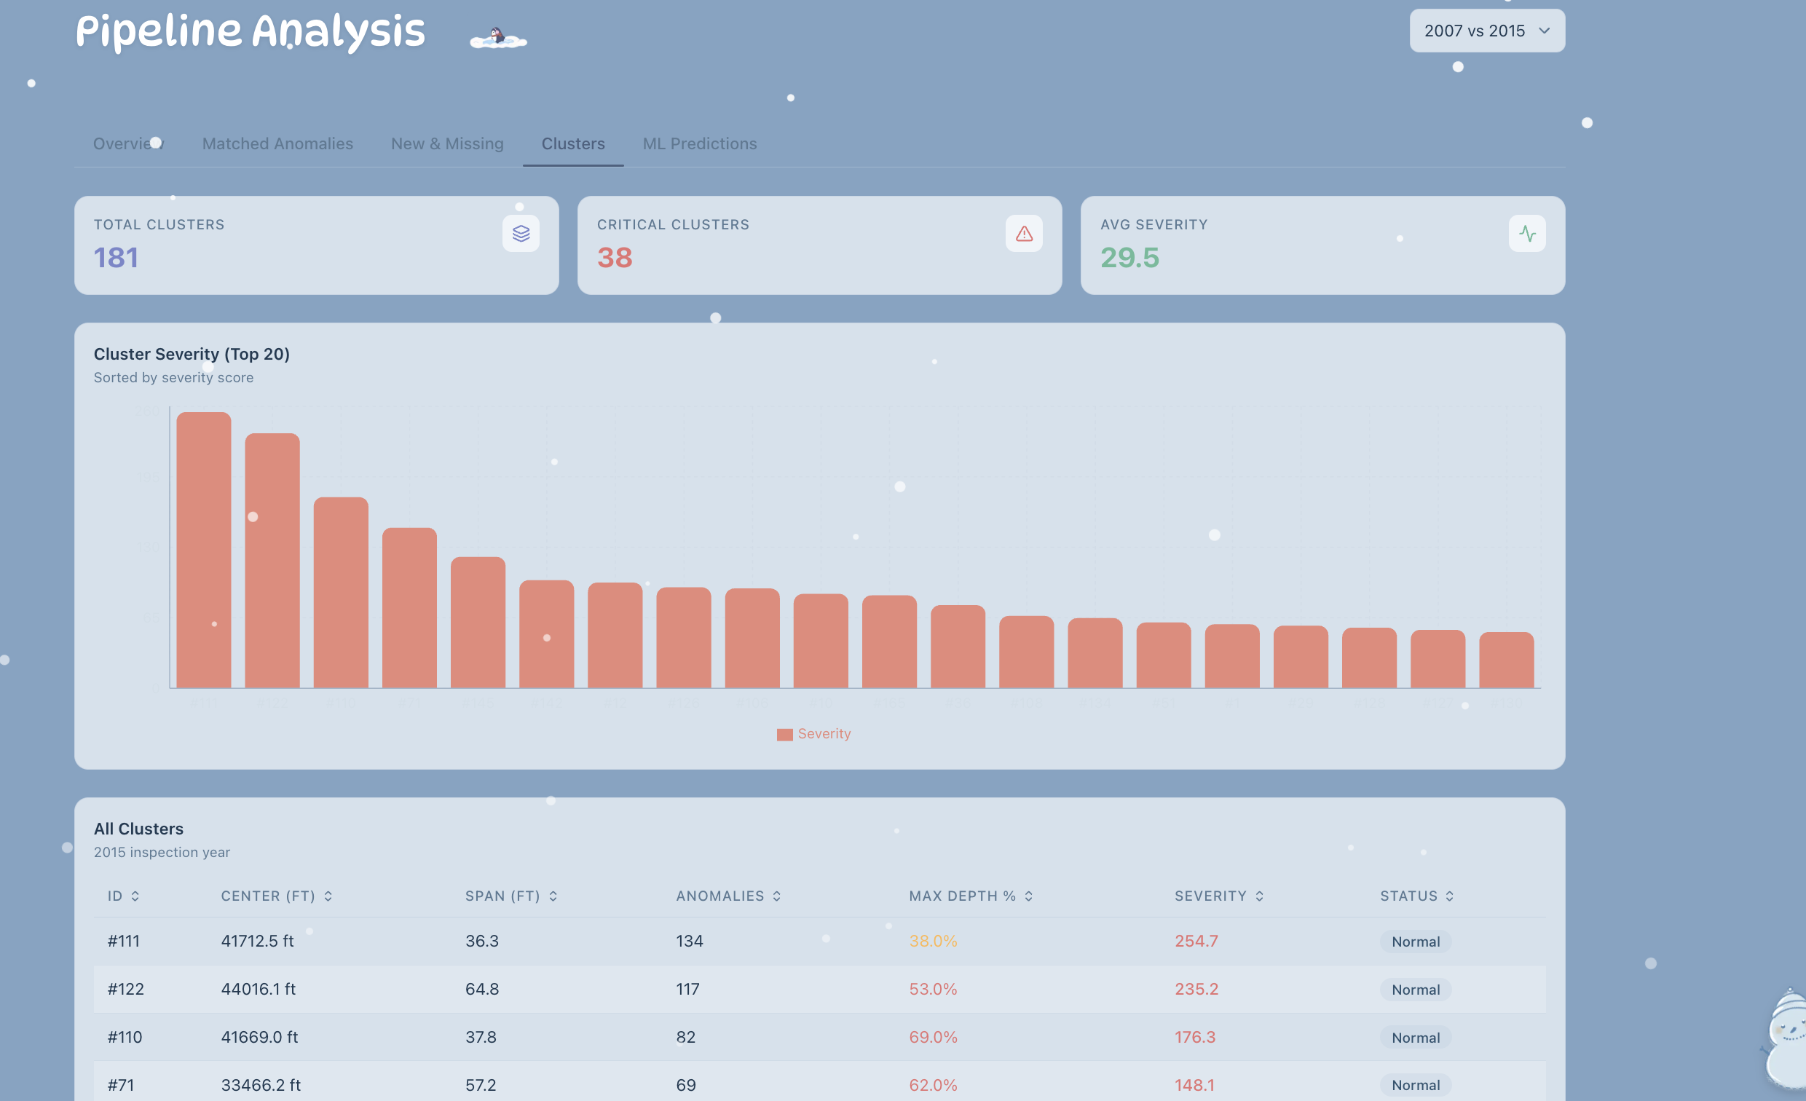Image resolution: width=1806 pixels, height=1101 pixels.
Task: Switch to the Matched Anomalies tab
Action: coord(277,143)
